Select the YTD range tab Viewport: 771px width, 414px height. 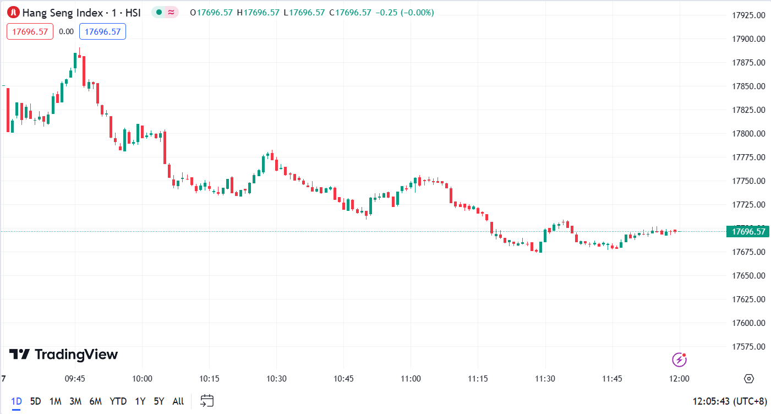click(117, 401)
